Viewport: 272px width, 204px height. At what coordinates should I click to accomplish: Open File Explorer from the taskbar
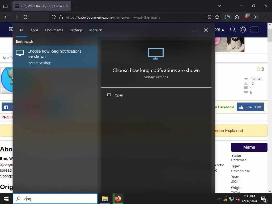105,199
